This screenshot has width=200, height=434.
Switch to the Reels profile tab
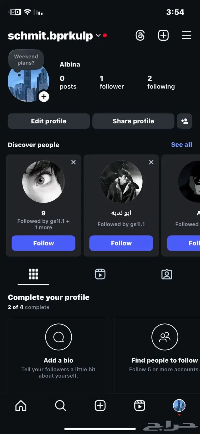(100, 274)
